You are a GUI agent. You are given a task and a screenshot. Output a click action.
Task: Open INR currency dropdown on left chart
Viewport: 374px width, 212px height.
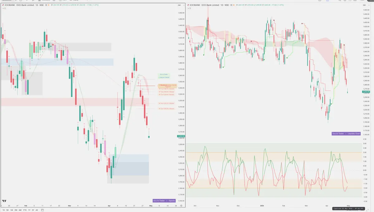click(x=181, y=5)
